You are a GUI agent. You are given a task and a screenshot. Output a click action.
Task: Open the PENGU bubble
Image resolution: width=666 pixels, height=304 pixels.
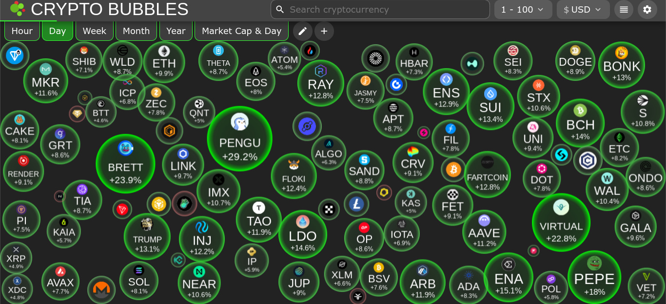point(239,139)
